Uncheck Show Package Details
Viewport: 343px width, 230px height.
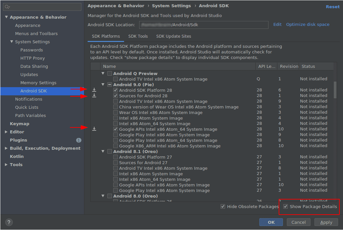(x=286, y=206)
